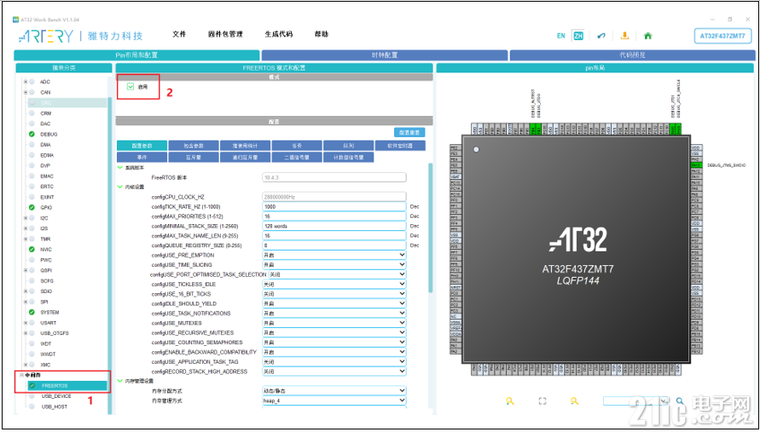The height and width of the screenshot is (432, 760).
Task: Open the configUSE_TIME_SLICING dropdown
Action: pyautogui.click(x=334, y=265)
